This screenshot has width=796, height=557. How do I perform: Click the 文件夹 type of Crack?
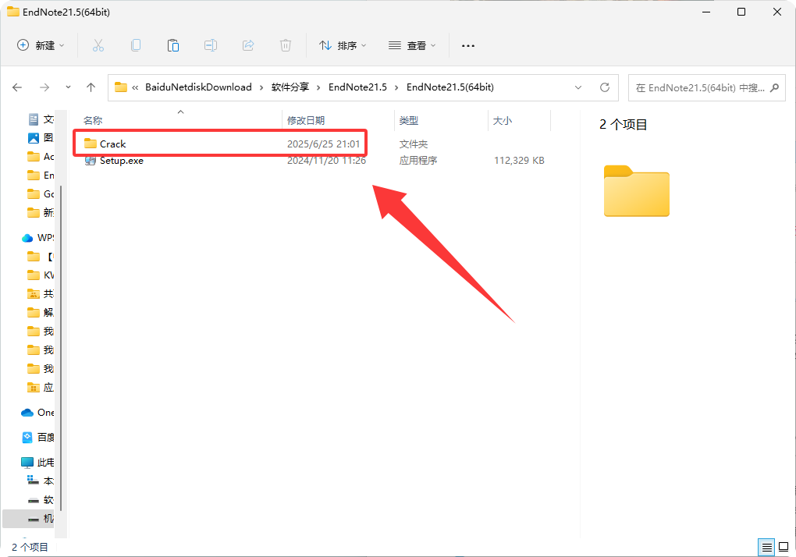(x=414, y=144)
